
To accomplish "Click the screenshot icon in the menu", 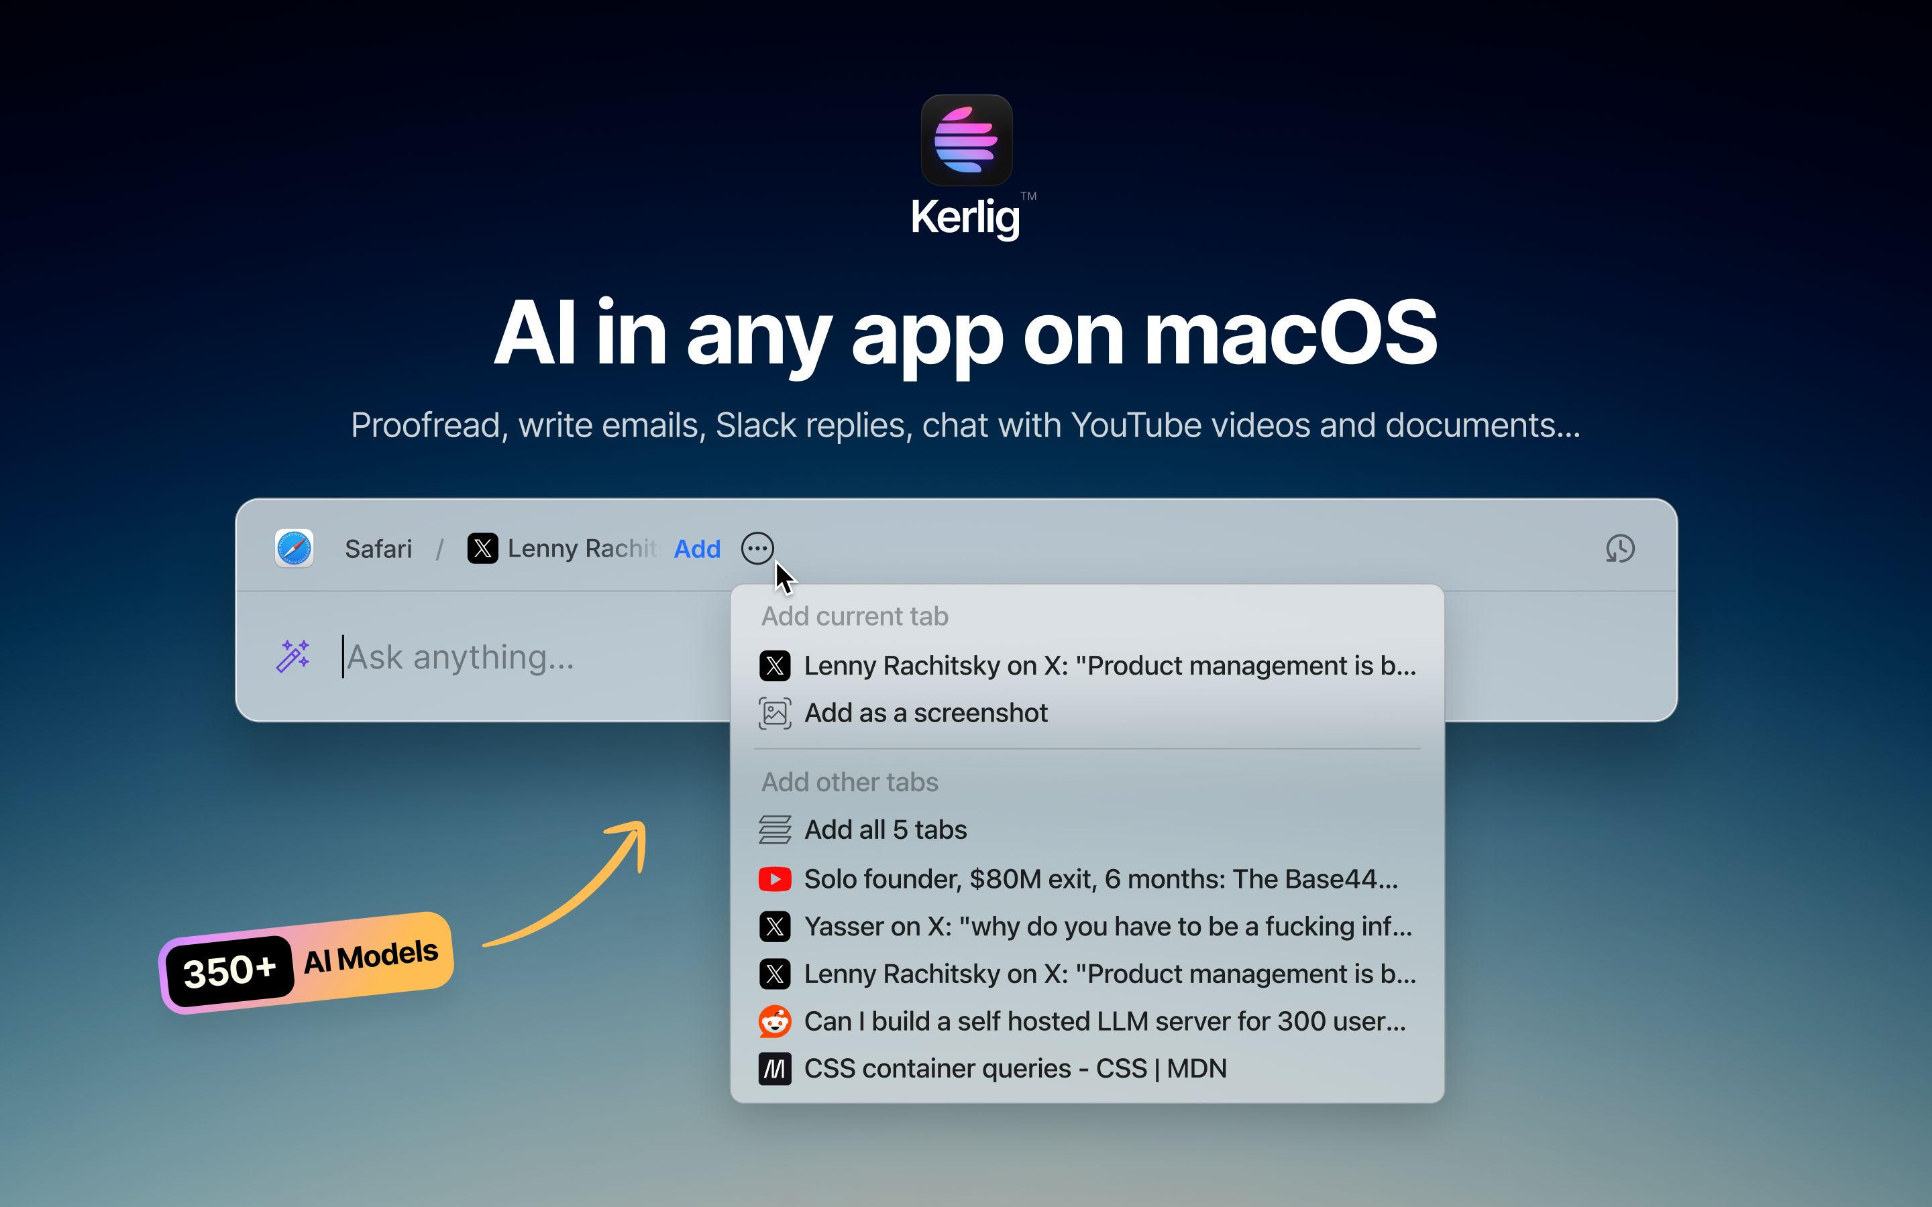I will pos(774,713).
